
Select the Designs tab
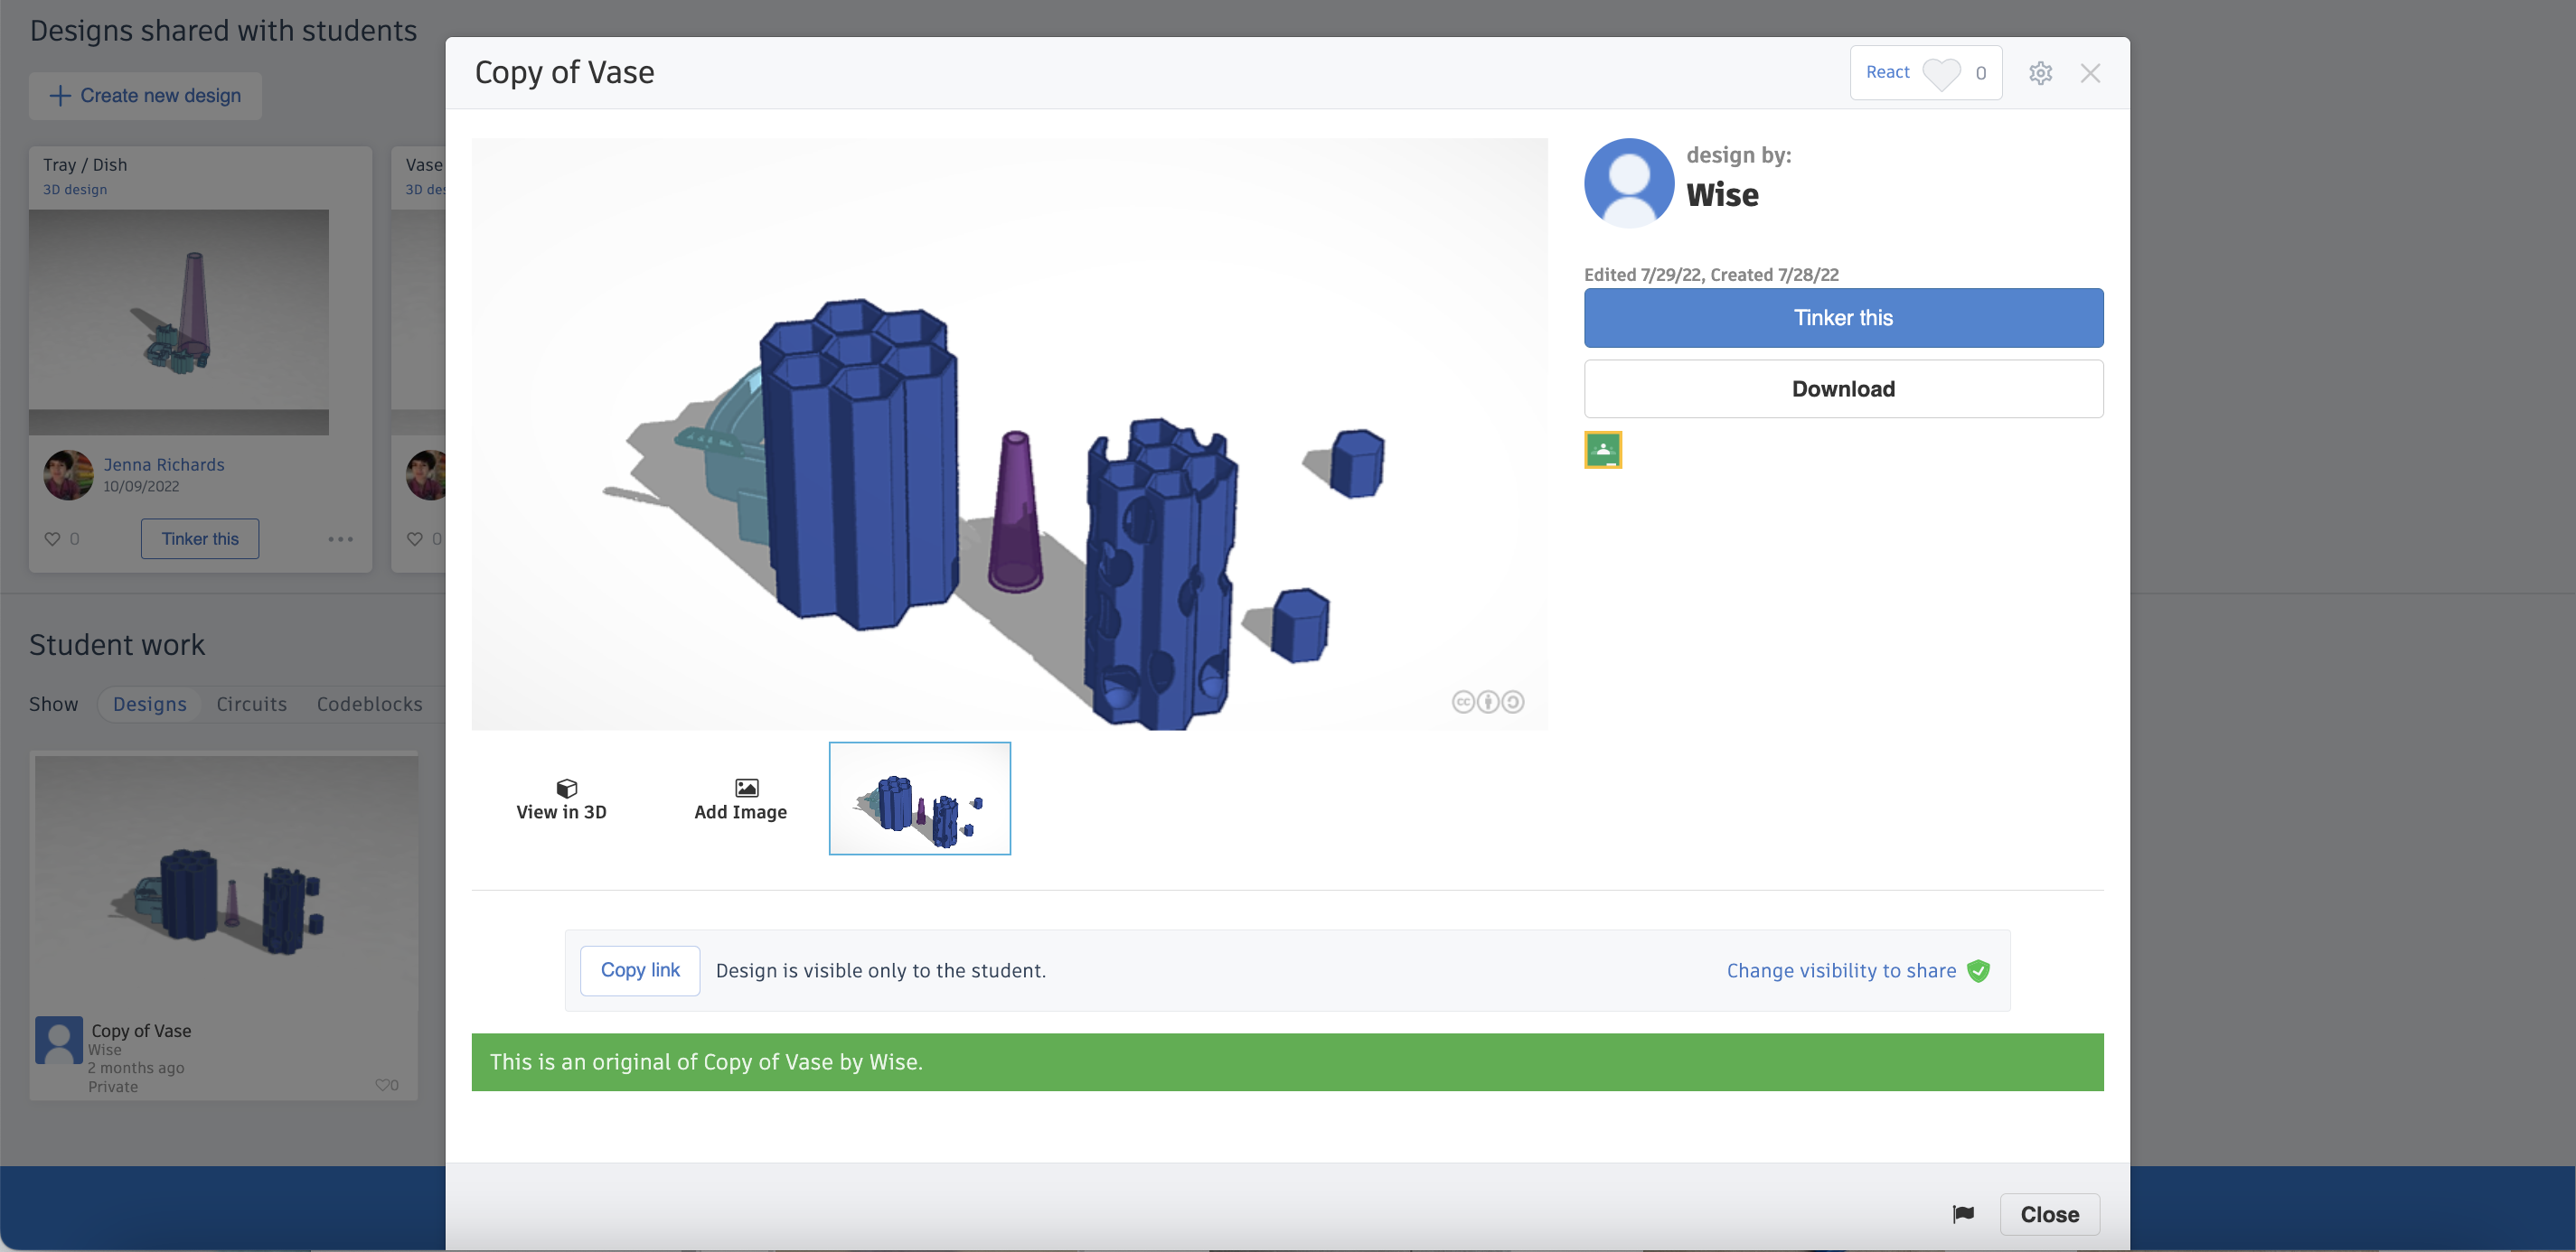tap(149, 704)
